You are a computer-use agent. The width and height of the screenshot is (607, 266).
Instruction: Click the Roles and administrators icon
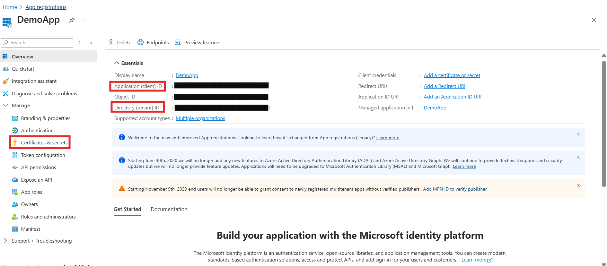15,217
